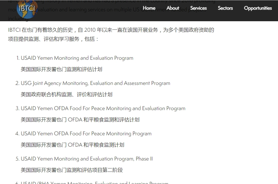Screen dimensions: 278x184
Task: Click the translation '美国政府联合机构监测、评价和评估计划'
Action: point(66,95)
